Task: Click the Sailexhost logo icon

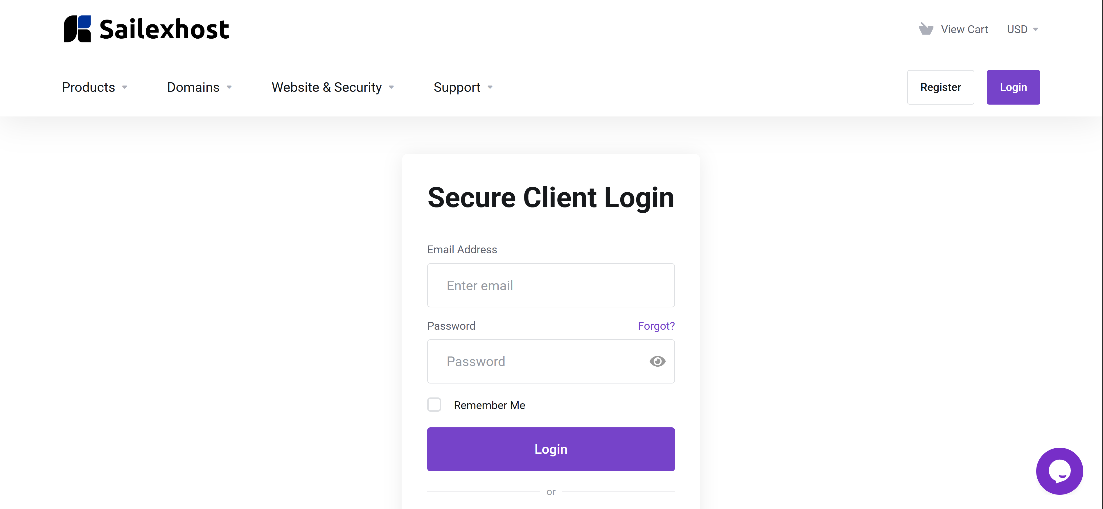Action: 78,29
